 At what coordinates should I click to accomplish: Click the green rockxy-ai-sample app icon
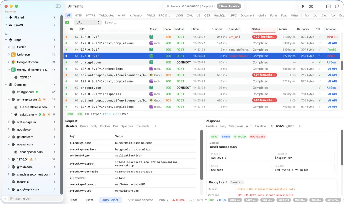pos(13,70)
